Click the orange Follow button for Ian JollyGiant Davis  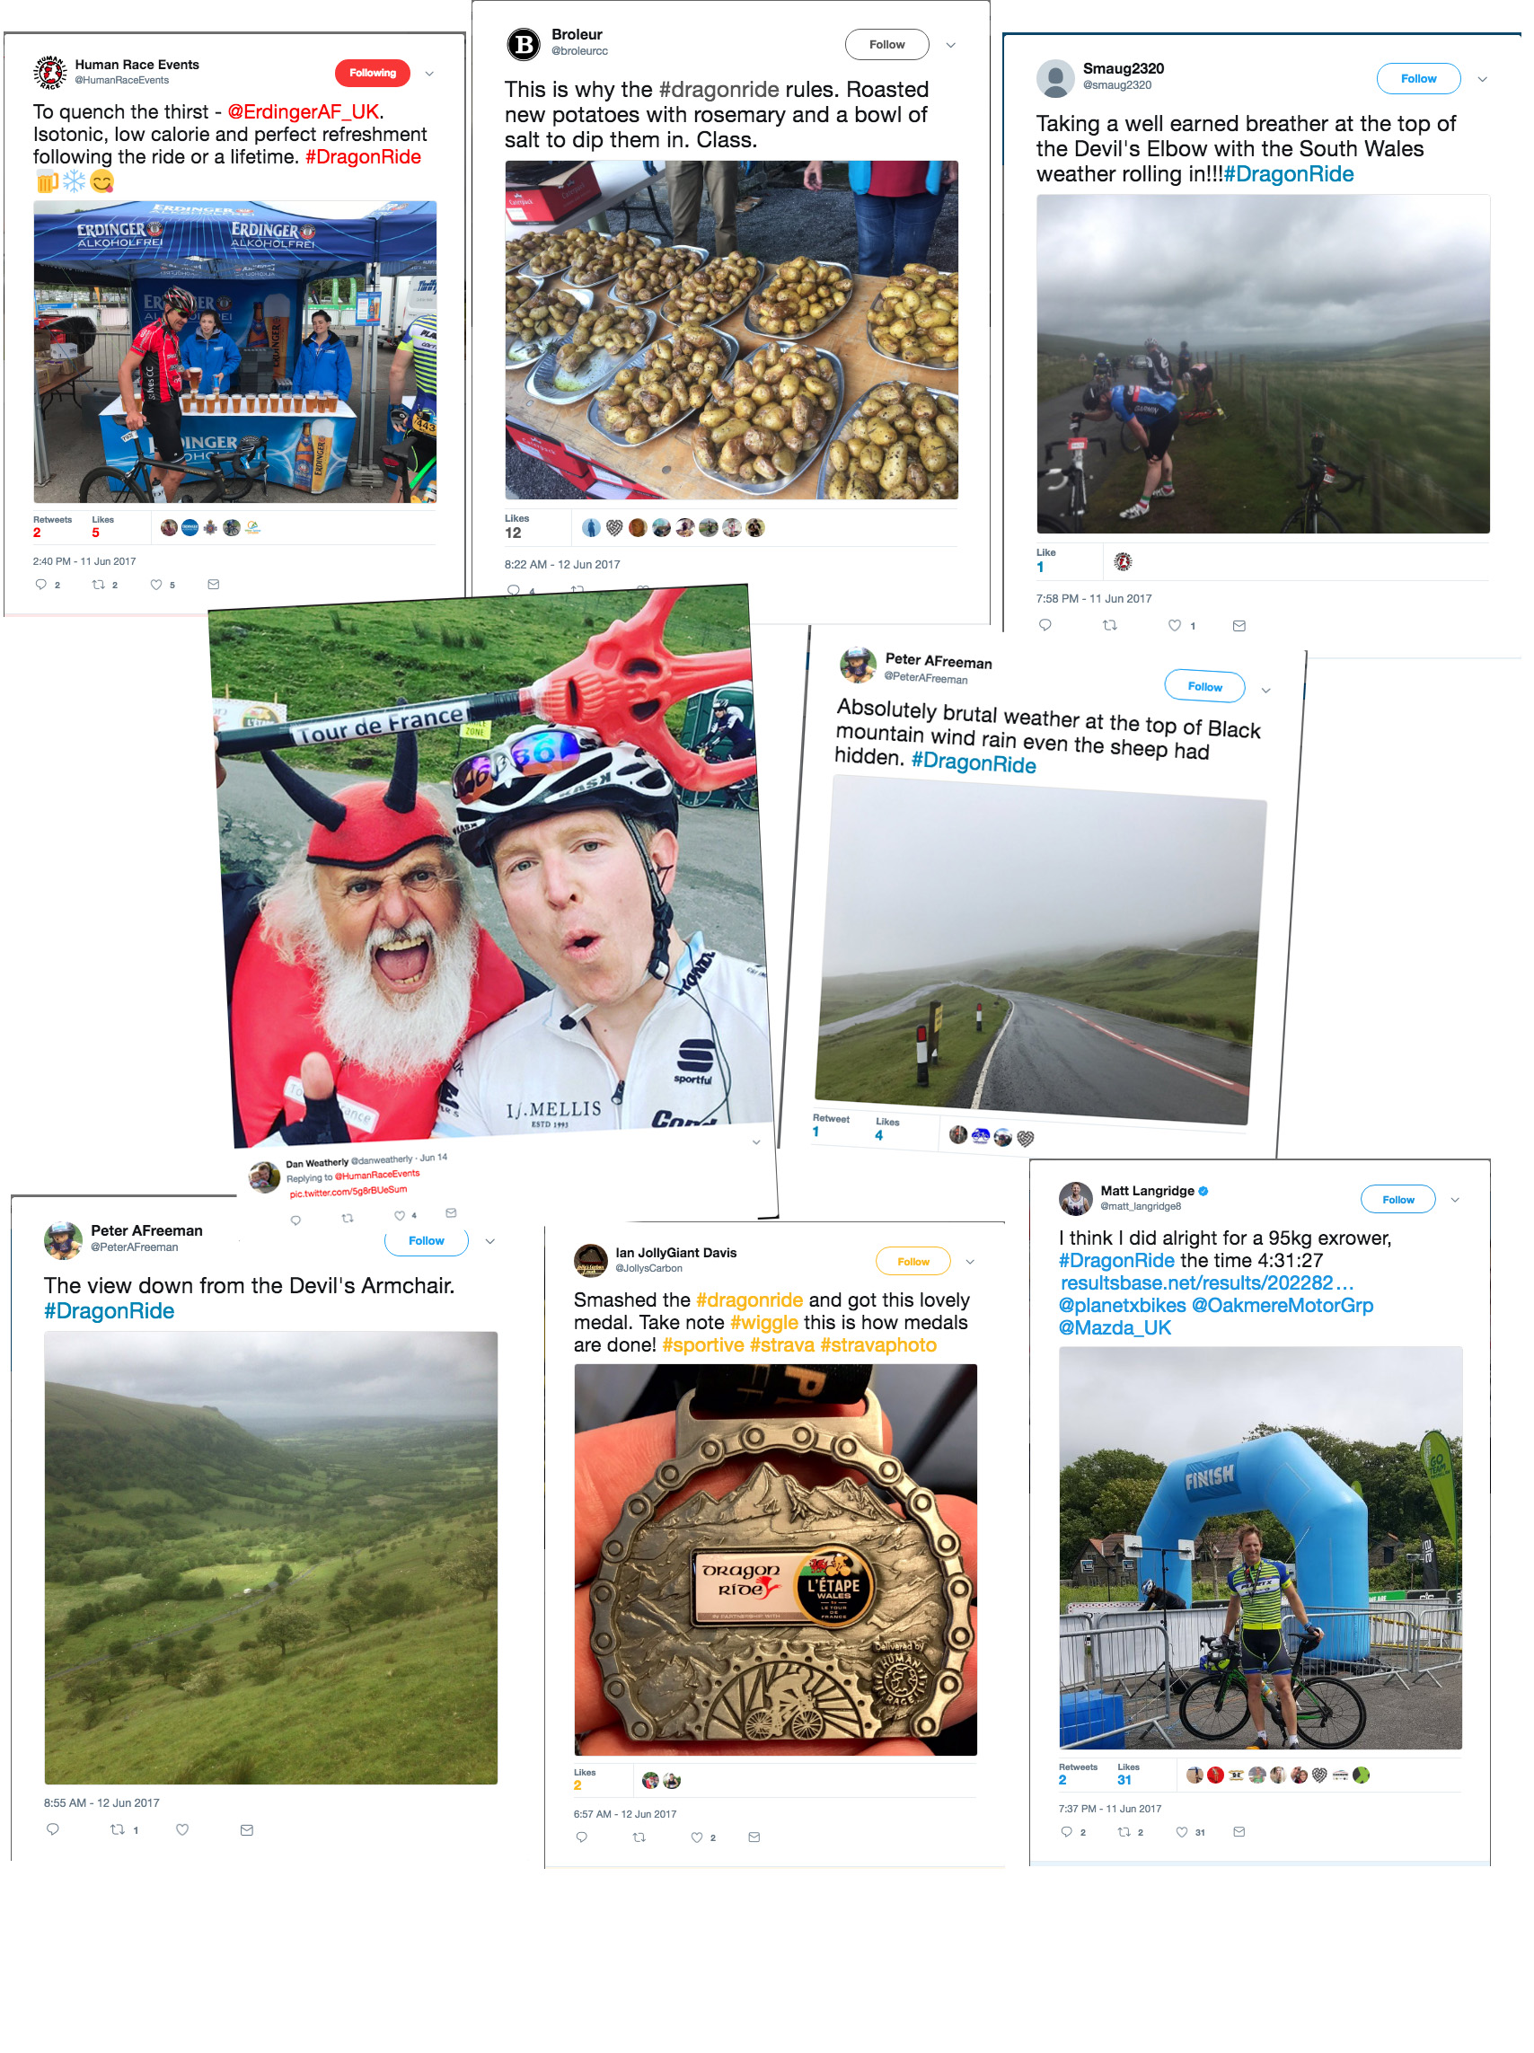pos(913,1261)
